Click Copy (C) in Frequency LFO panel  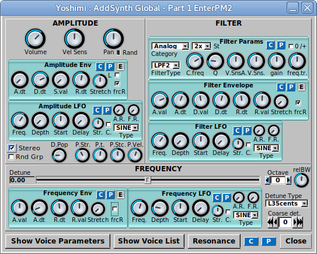click(x=217, y=197)
